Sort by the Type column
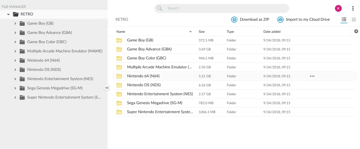The image size is (360, 149). 230,32
